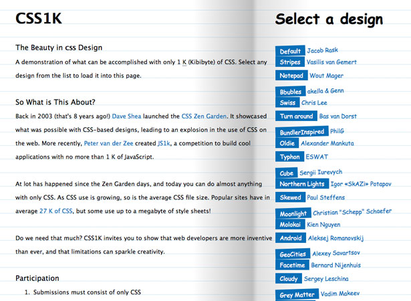Click the CSS1K page heading
Screen dimensions: 411x301
click(39, 18)
